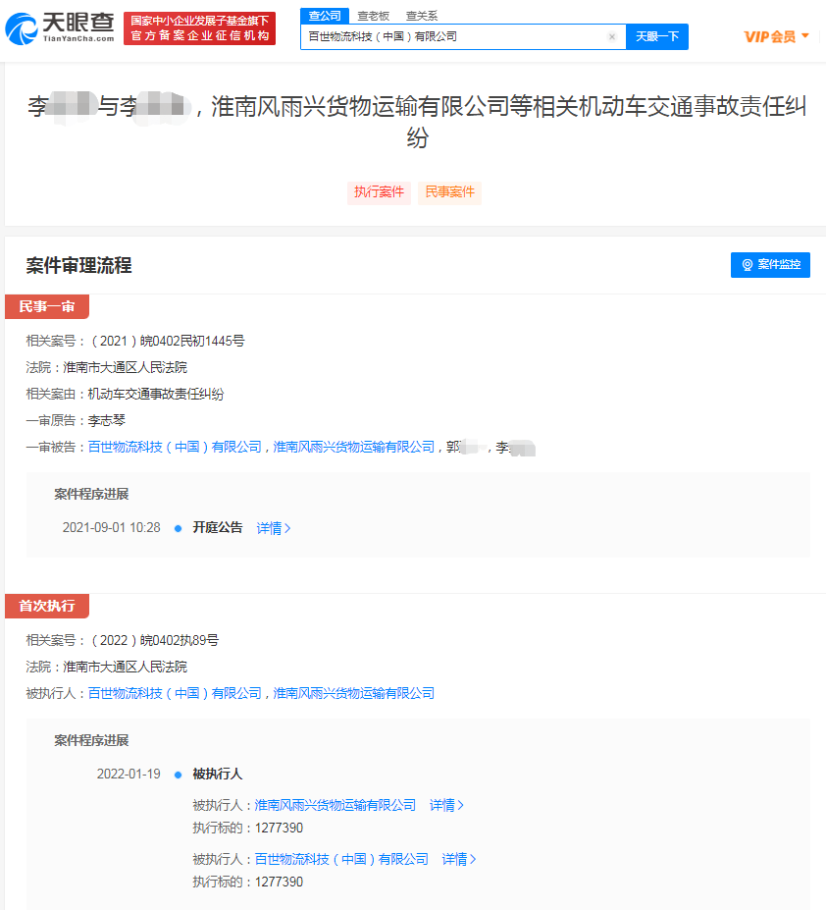Screen dimensions: 826x910
Task: Click the 案件审理流程 section heading
Action: (x=78, y=265)
